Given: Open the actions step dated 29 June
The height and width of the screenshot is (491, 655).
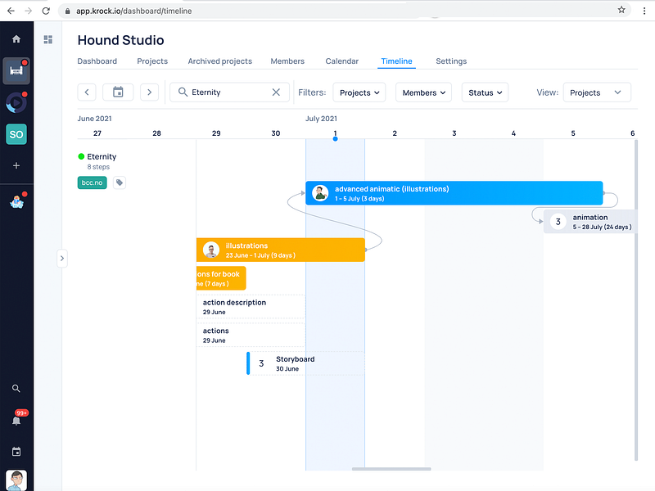Looking at the screenshot, I should pyautogui.click(x=251, y=335).
